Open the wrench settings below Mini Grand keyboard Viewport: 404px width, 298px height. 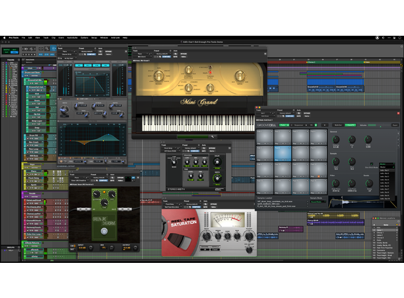[213, 136]
